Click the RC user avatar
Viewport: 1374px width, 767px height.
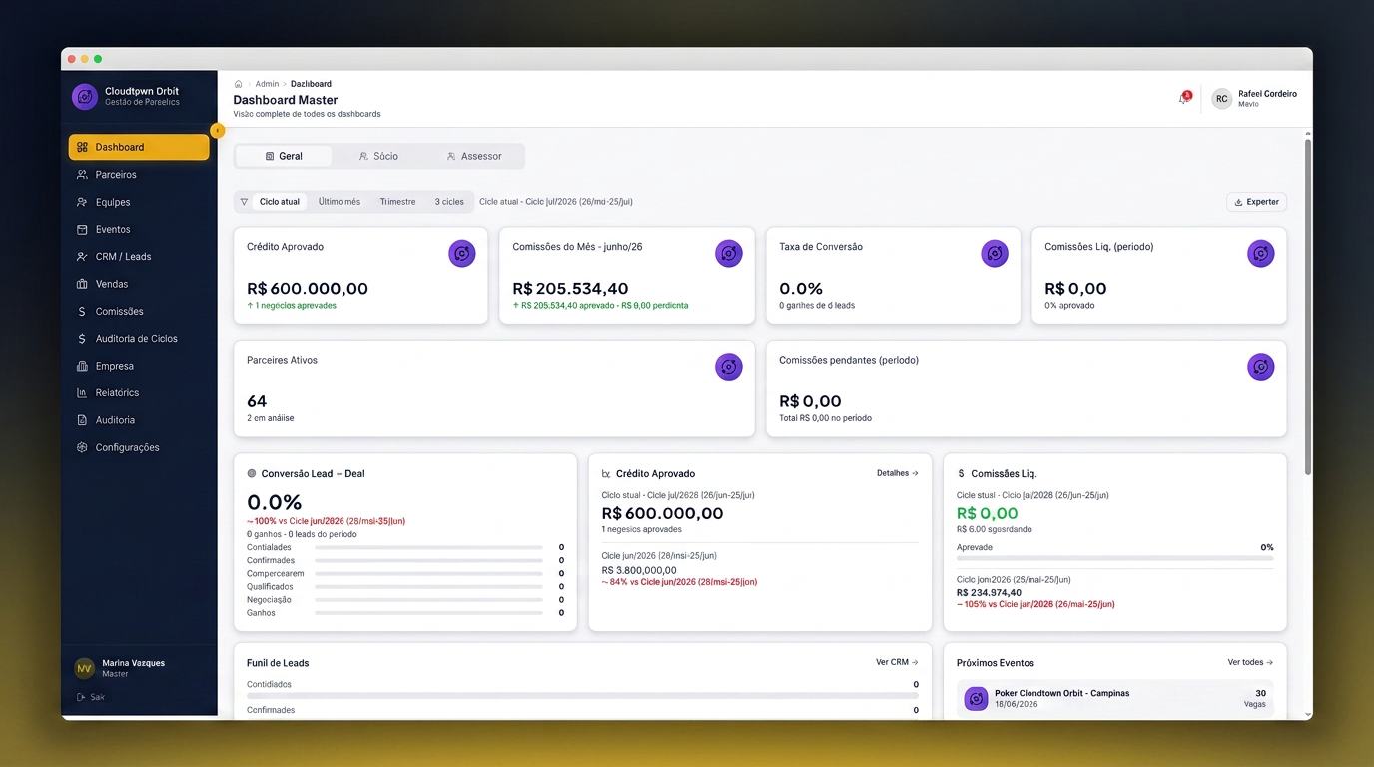1221,99
